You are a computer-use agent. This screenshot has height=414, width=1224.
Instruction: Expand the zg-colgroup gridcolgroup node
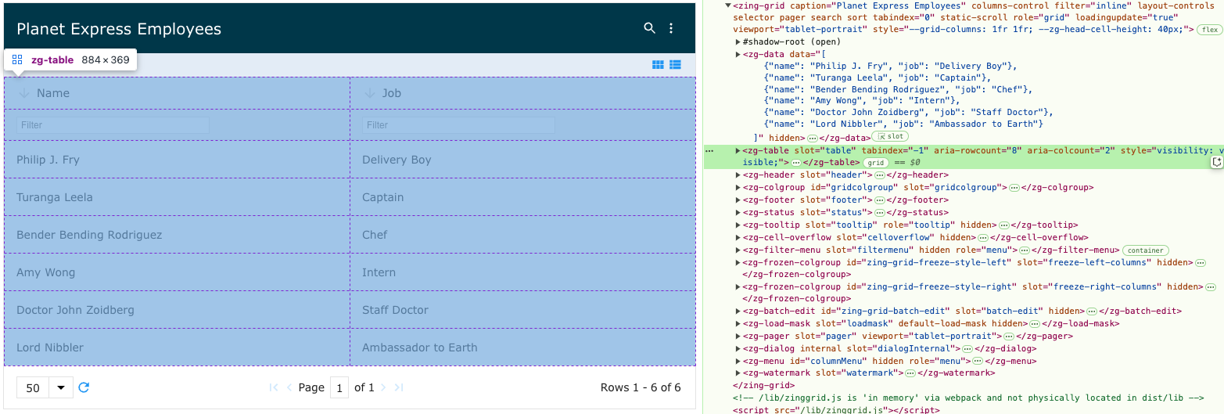tap(738, 187)
